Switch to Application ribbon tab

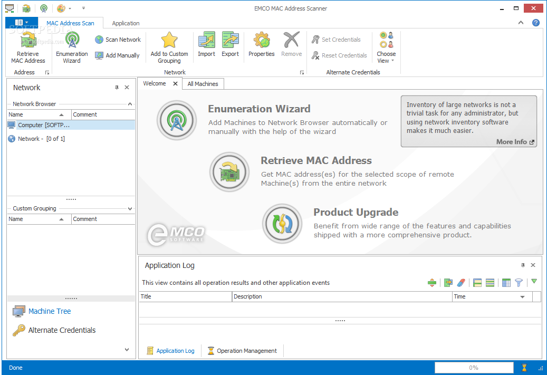pyautogui.click(x=126, y=23)
